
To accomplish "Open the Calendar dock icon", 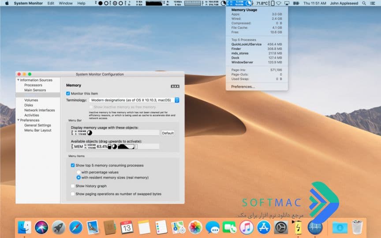I will pyautogui.click(x=127, y=227).
